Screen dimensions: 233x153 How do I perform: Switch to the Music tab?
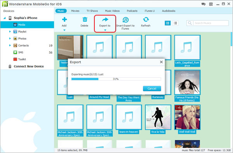click(x=61, y=11)
